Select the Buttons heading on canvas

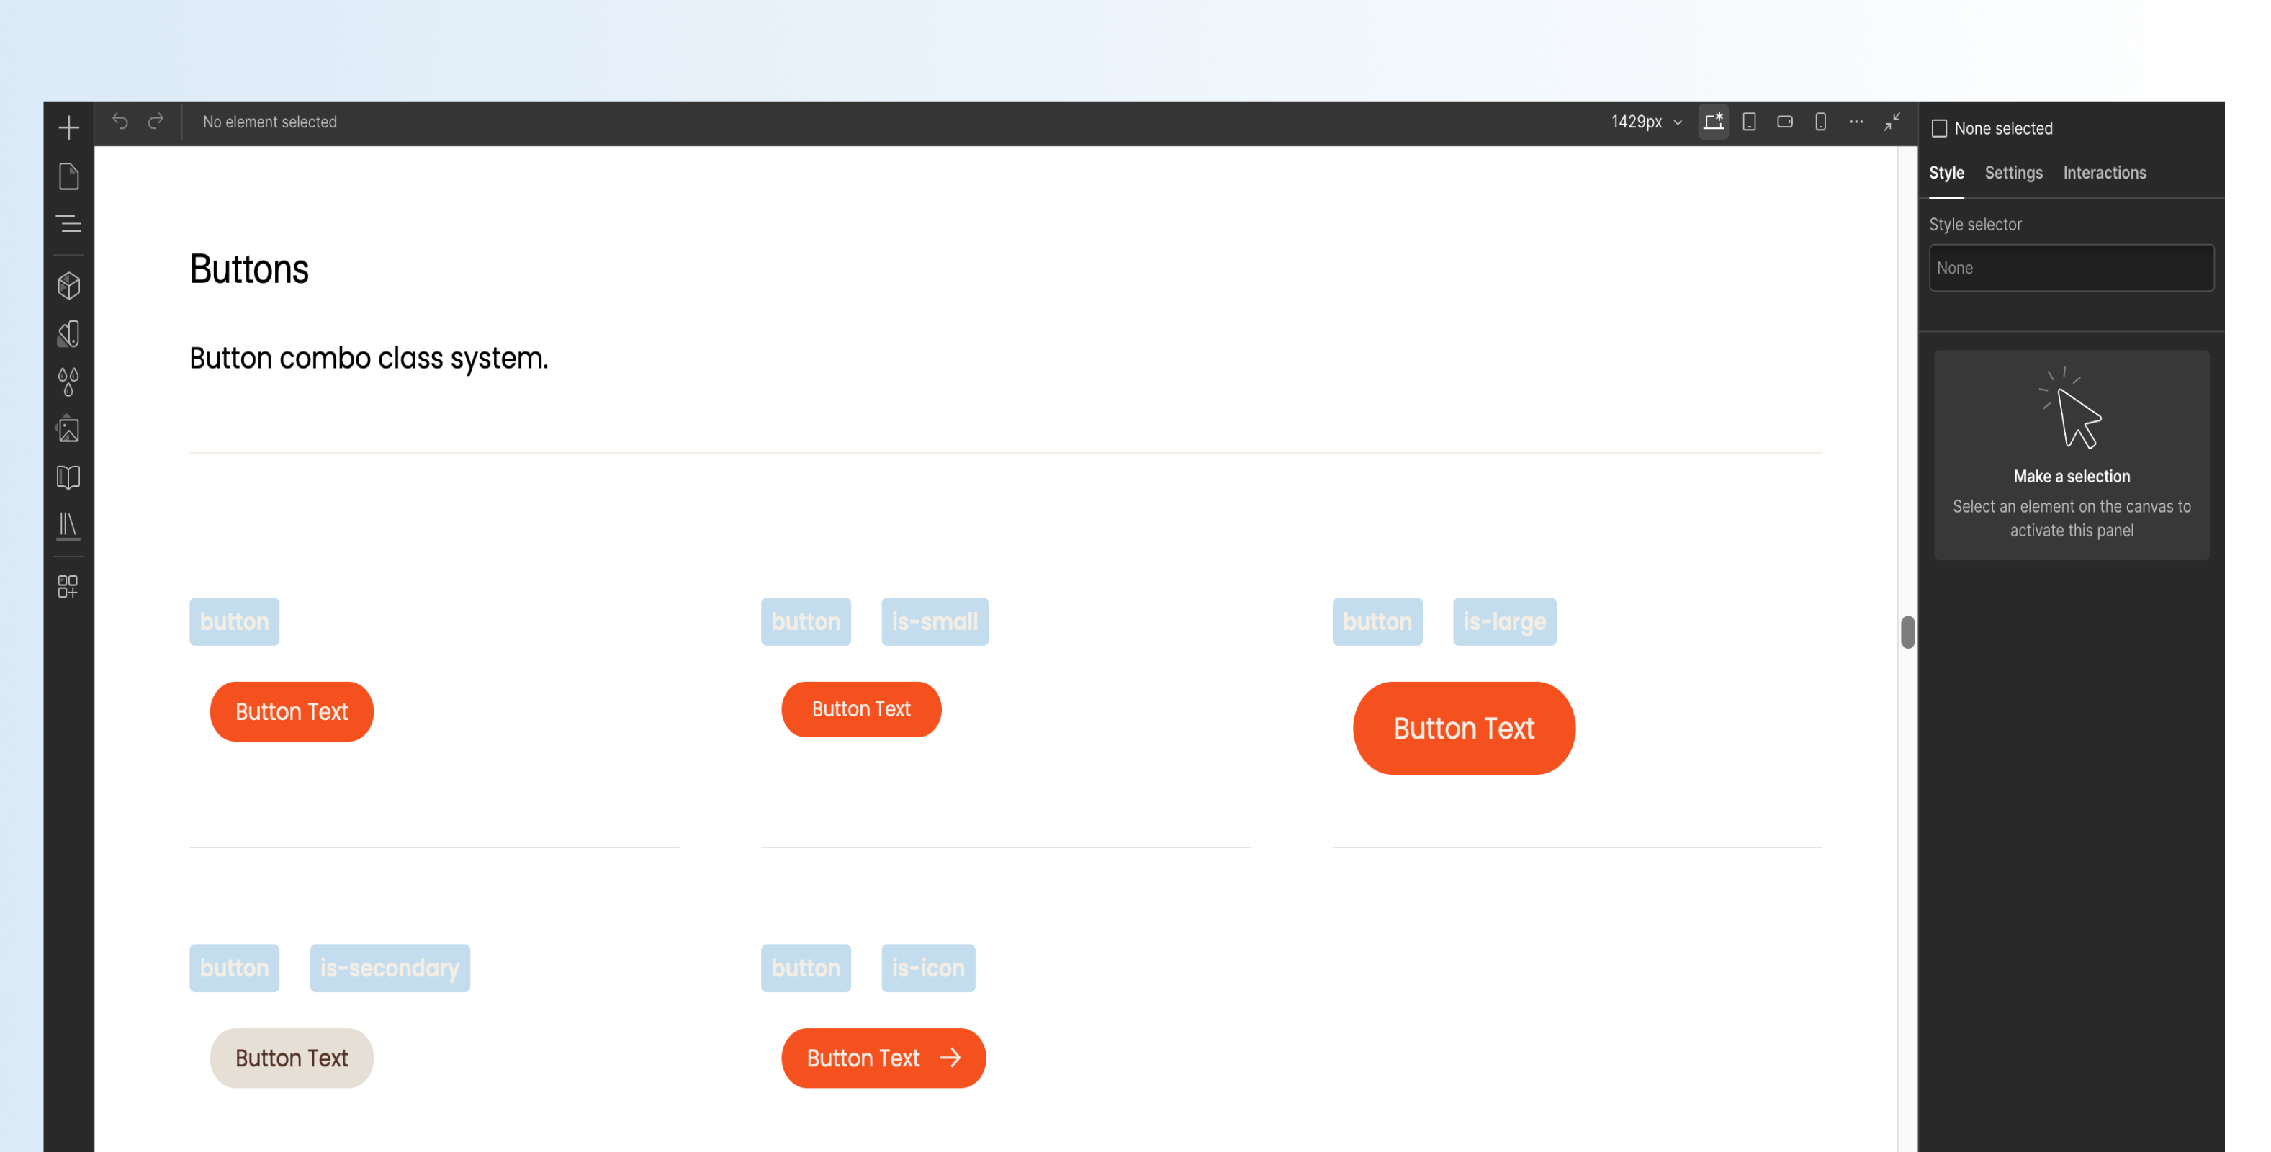(x=249, y=269)
